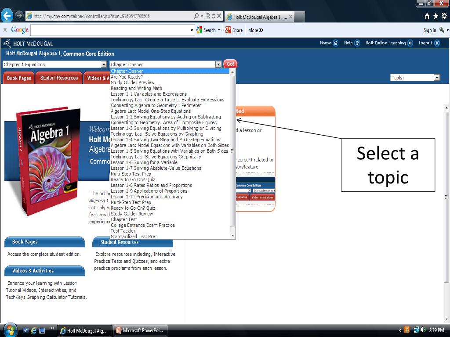The width and height of the screenshot is (450, 337).
Task: Click the dropdown list scroll down arrow
Action: coord(233,236)
